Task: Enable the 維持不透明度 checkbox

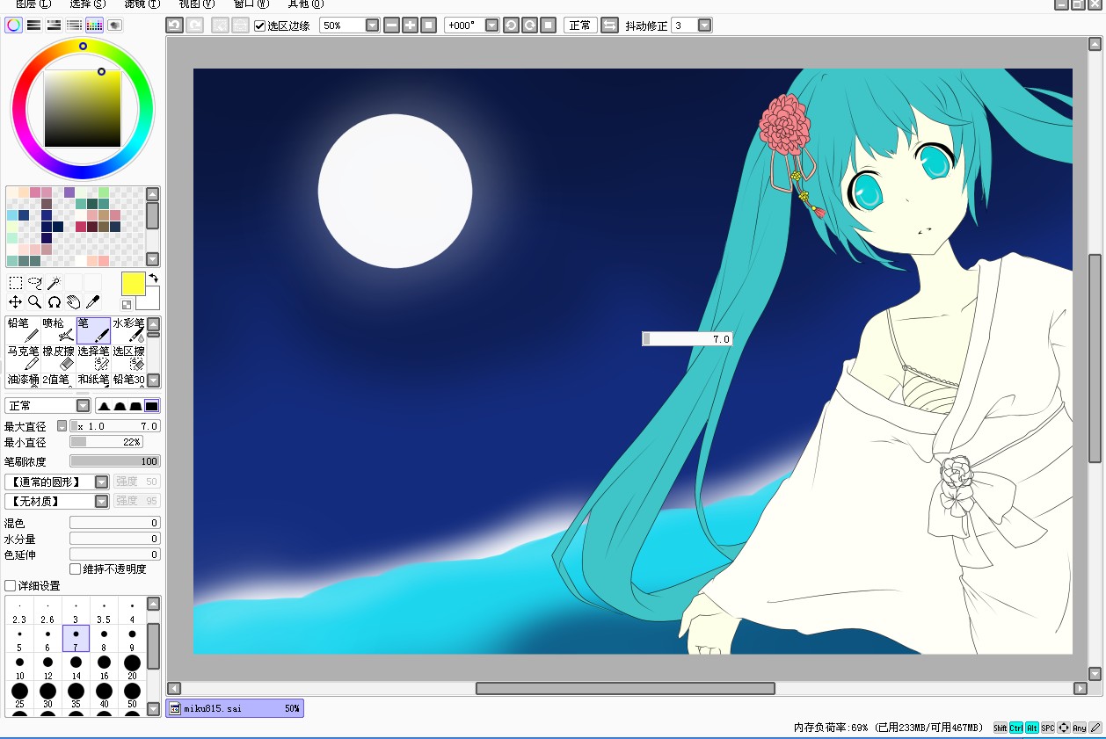Action: 75,569
